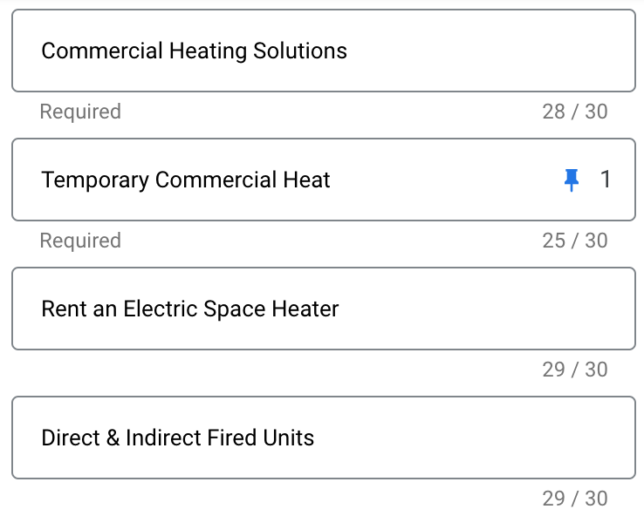The image size is (644, 516).
Task: Place cursor on the word Temporary
Action: click(95, 180)
